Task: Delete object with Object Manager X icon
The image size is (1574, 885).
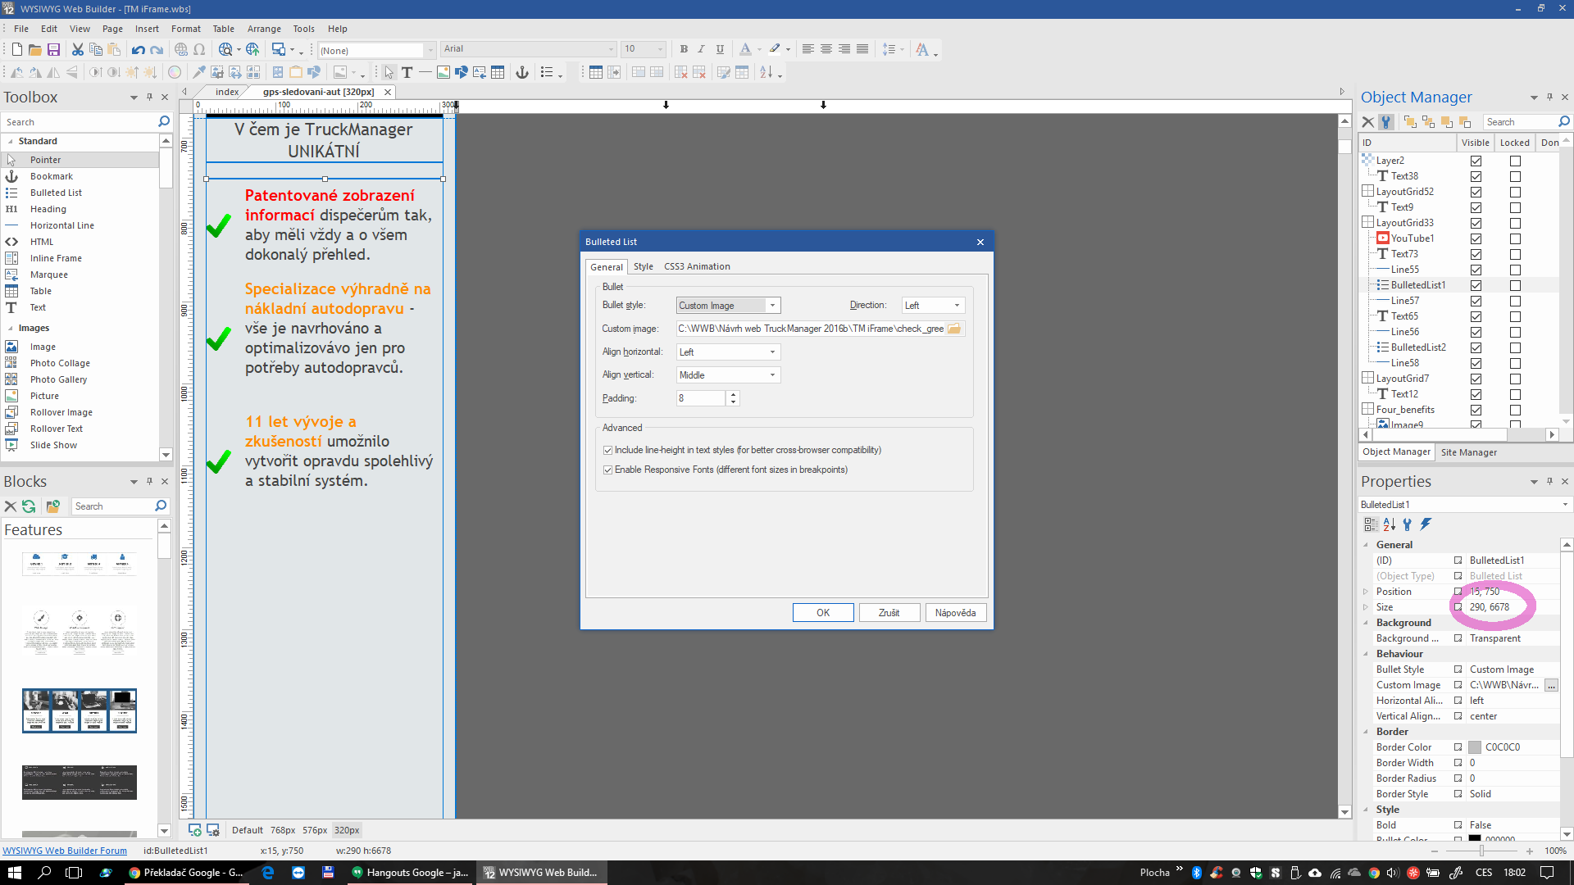Action: click(1368, 121)
